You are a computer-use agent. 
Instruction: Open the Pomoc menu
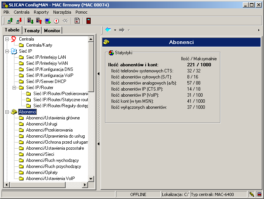[82, 12]
